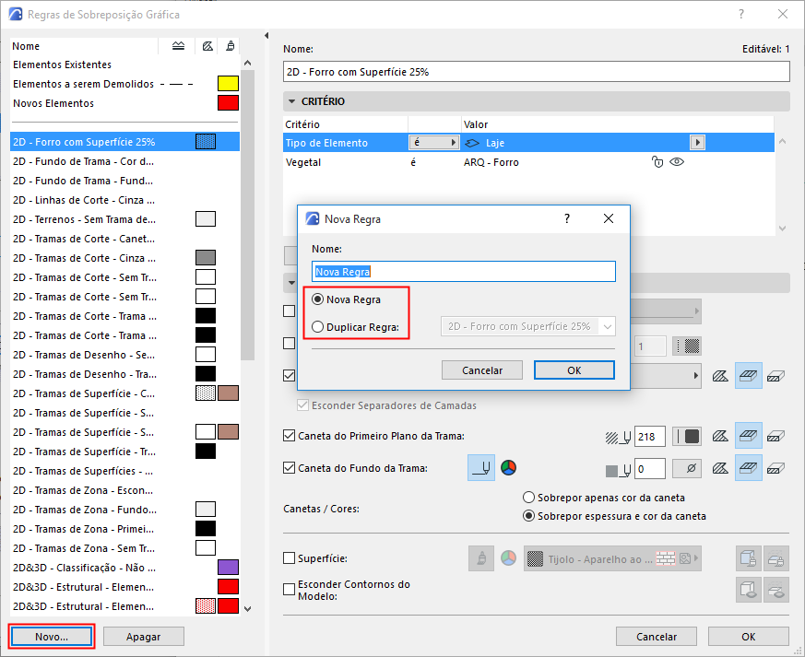Select drafting fill icon in Caneta do Fundo row
Image resolution: width=805 pixels, height=657 pixels.
click(x=775, y=468)
